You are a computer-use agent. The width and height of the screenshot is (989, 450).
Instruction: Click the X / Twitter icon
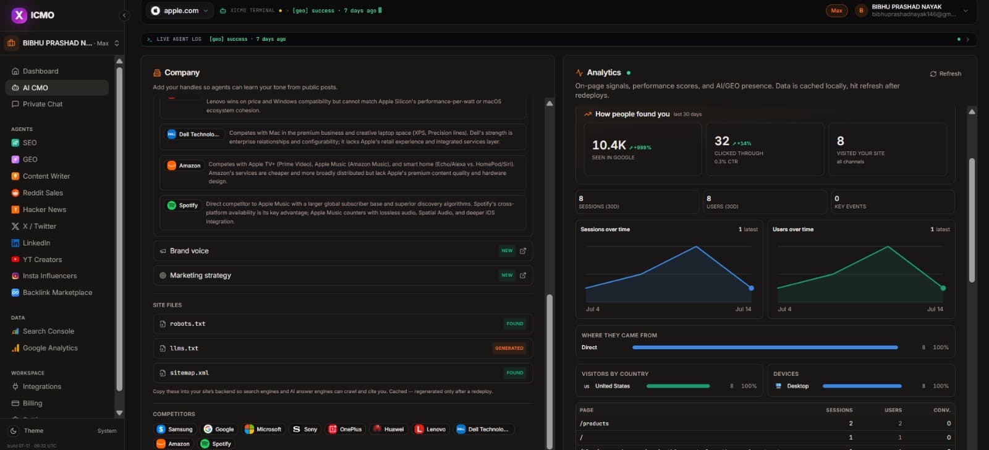click(x=15, y=226)
